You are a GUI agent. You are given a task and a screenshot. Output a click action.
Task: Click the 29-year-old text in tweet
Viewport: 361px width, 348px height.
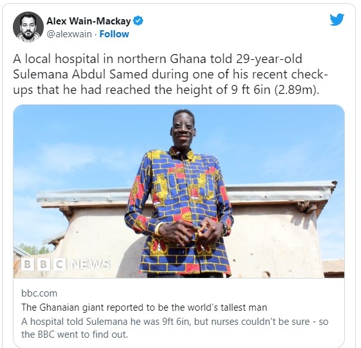pyautogui.click(x=269, y=59)
